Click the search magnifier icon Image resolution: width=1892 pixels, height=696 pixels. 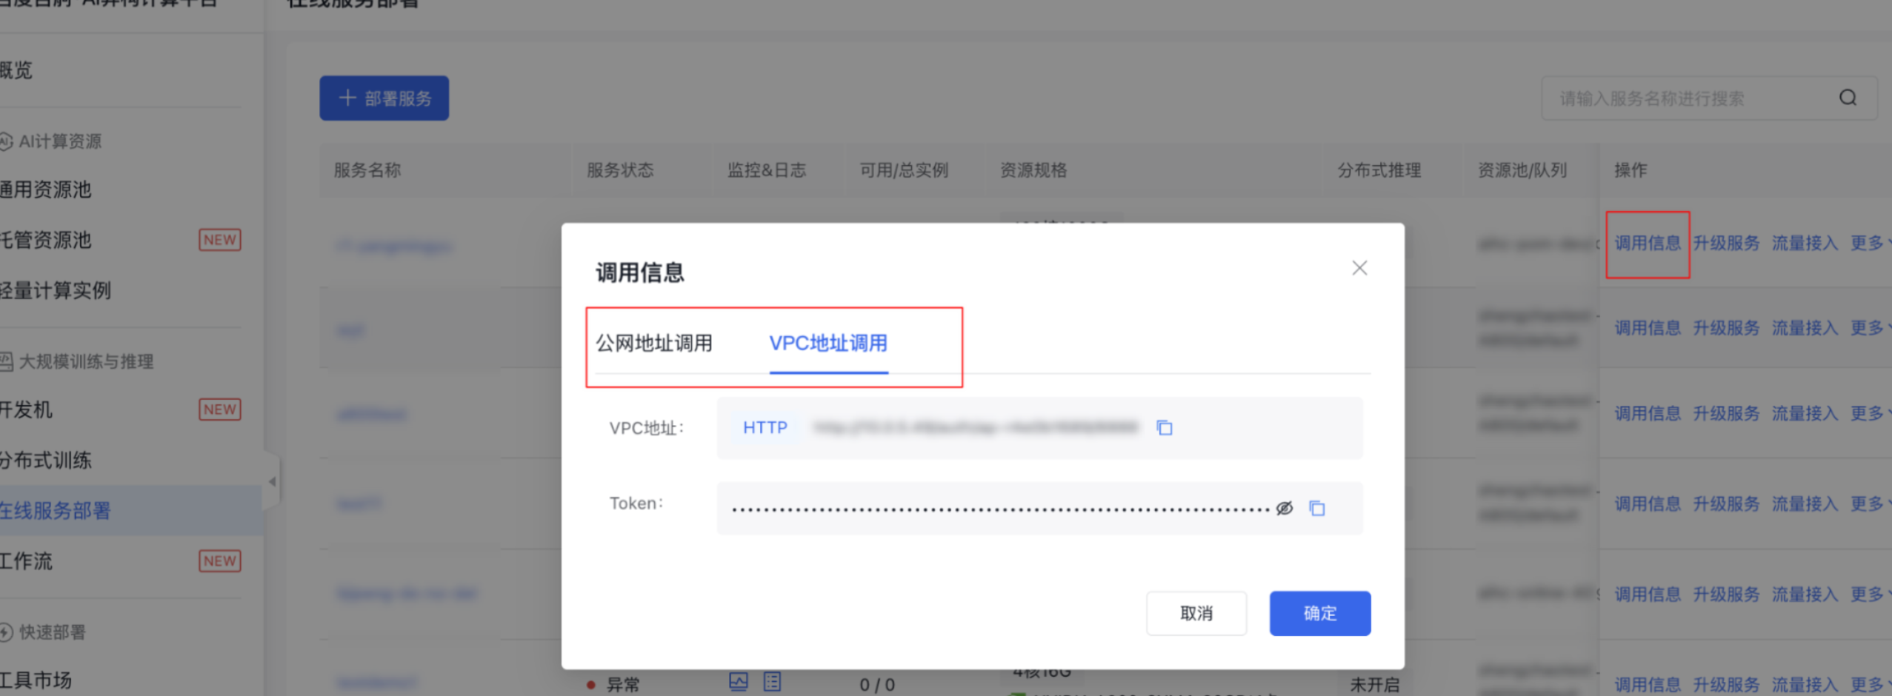[1848, 98]
